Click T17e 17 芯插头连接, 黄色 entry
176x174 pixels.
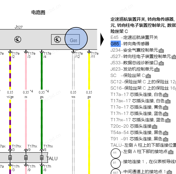[136, 107]
